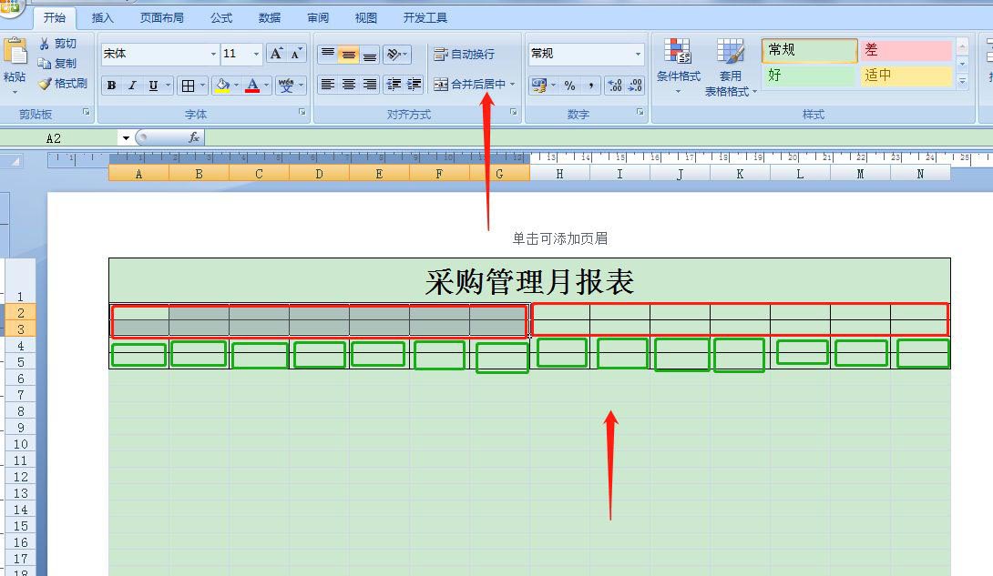Switch to the 插入 ribbon tab
This screenshot has width=993, height=576.
pos(102,16)
